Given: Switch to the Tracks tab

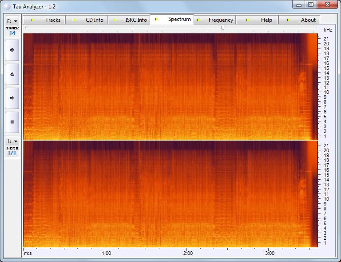Looking at the screenshot, I should tap(44, 20).
